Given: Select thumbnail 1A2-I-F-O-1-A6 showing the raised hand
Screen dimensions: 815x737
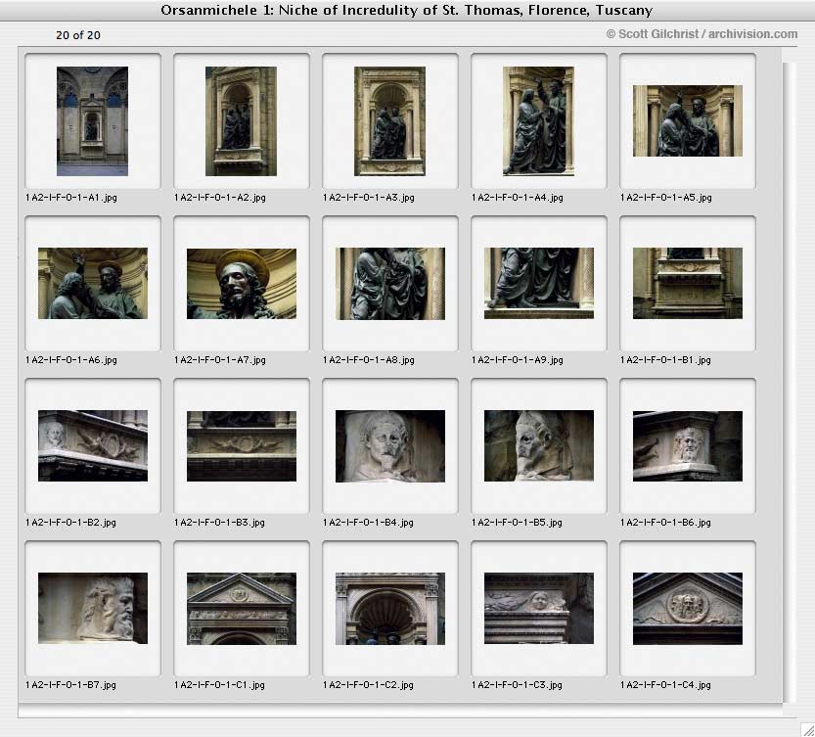Looking at the screenshot, I should point(93,284).
